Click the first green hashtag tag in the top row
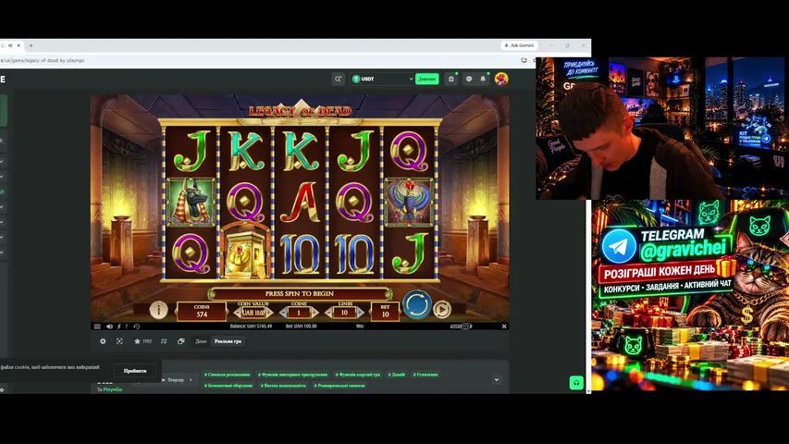Viewport: 789px width, 444px height. point(227,375)
